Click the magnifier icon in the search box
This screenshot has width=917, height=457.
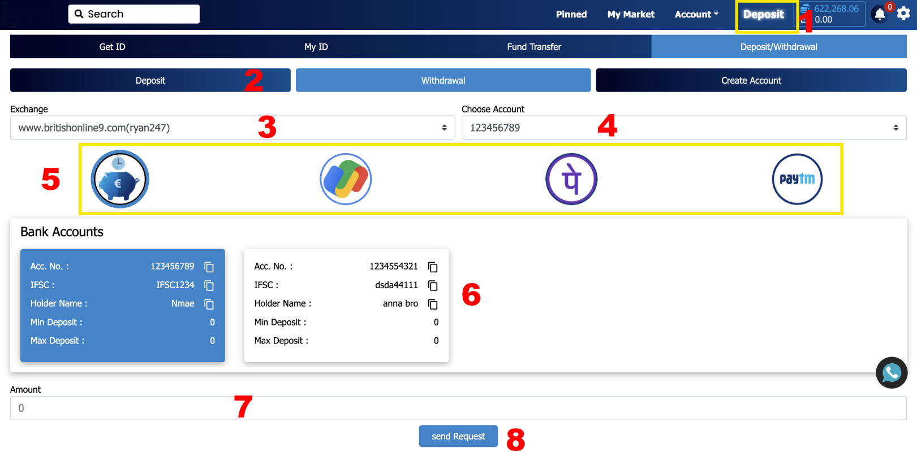click(79, 14)
